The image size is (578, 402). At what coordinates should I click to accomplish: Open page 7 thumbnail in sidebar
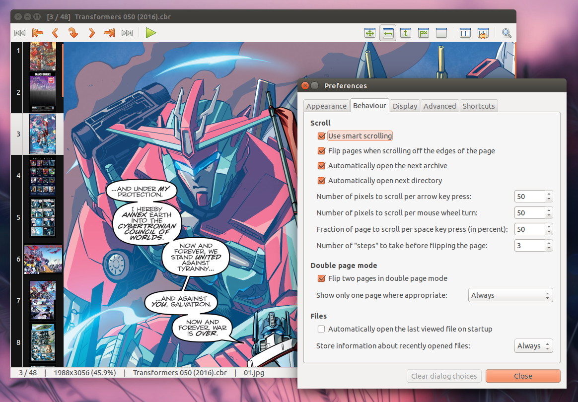(x=43, y=301)
